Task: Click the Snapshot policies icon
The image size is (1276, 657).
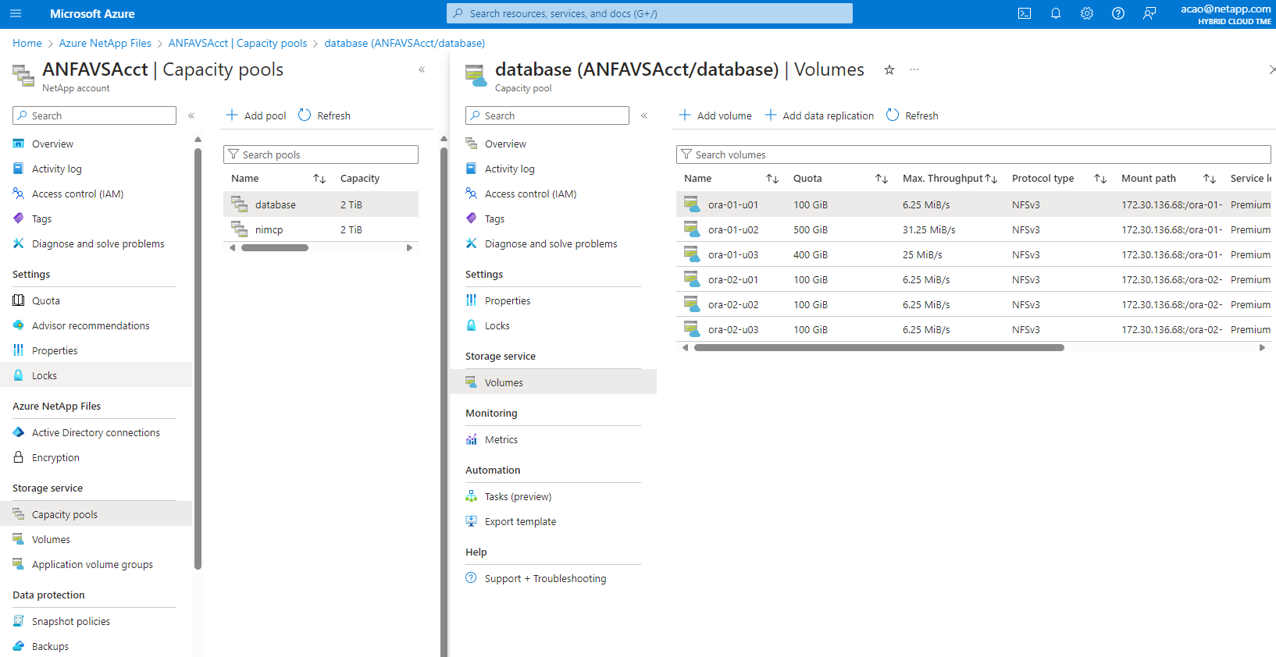Action: click(x=19, y=621)
